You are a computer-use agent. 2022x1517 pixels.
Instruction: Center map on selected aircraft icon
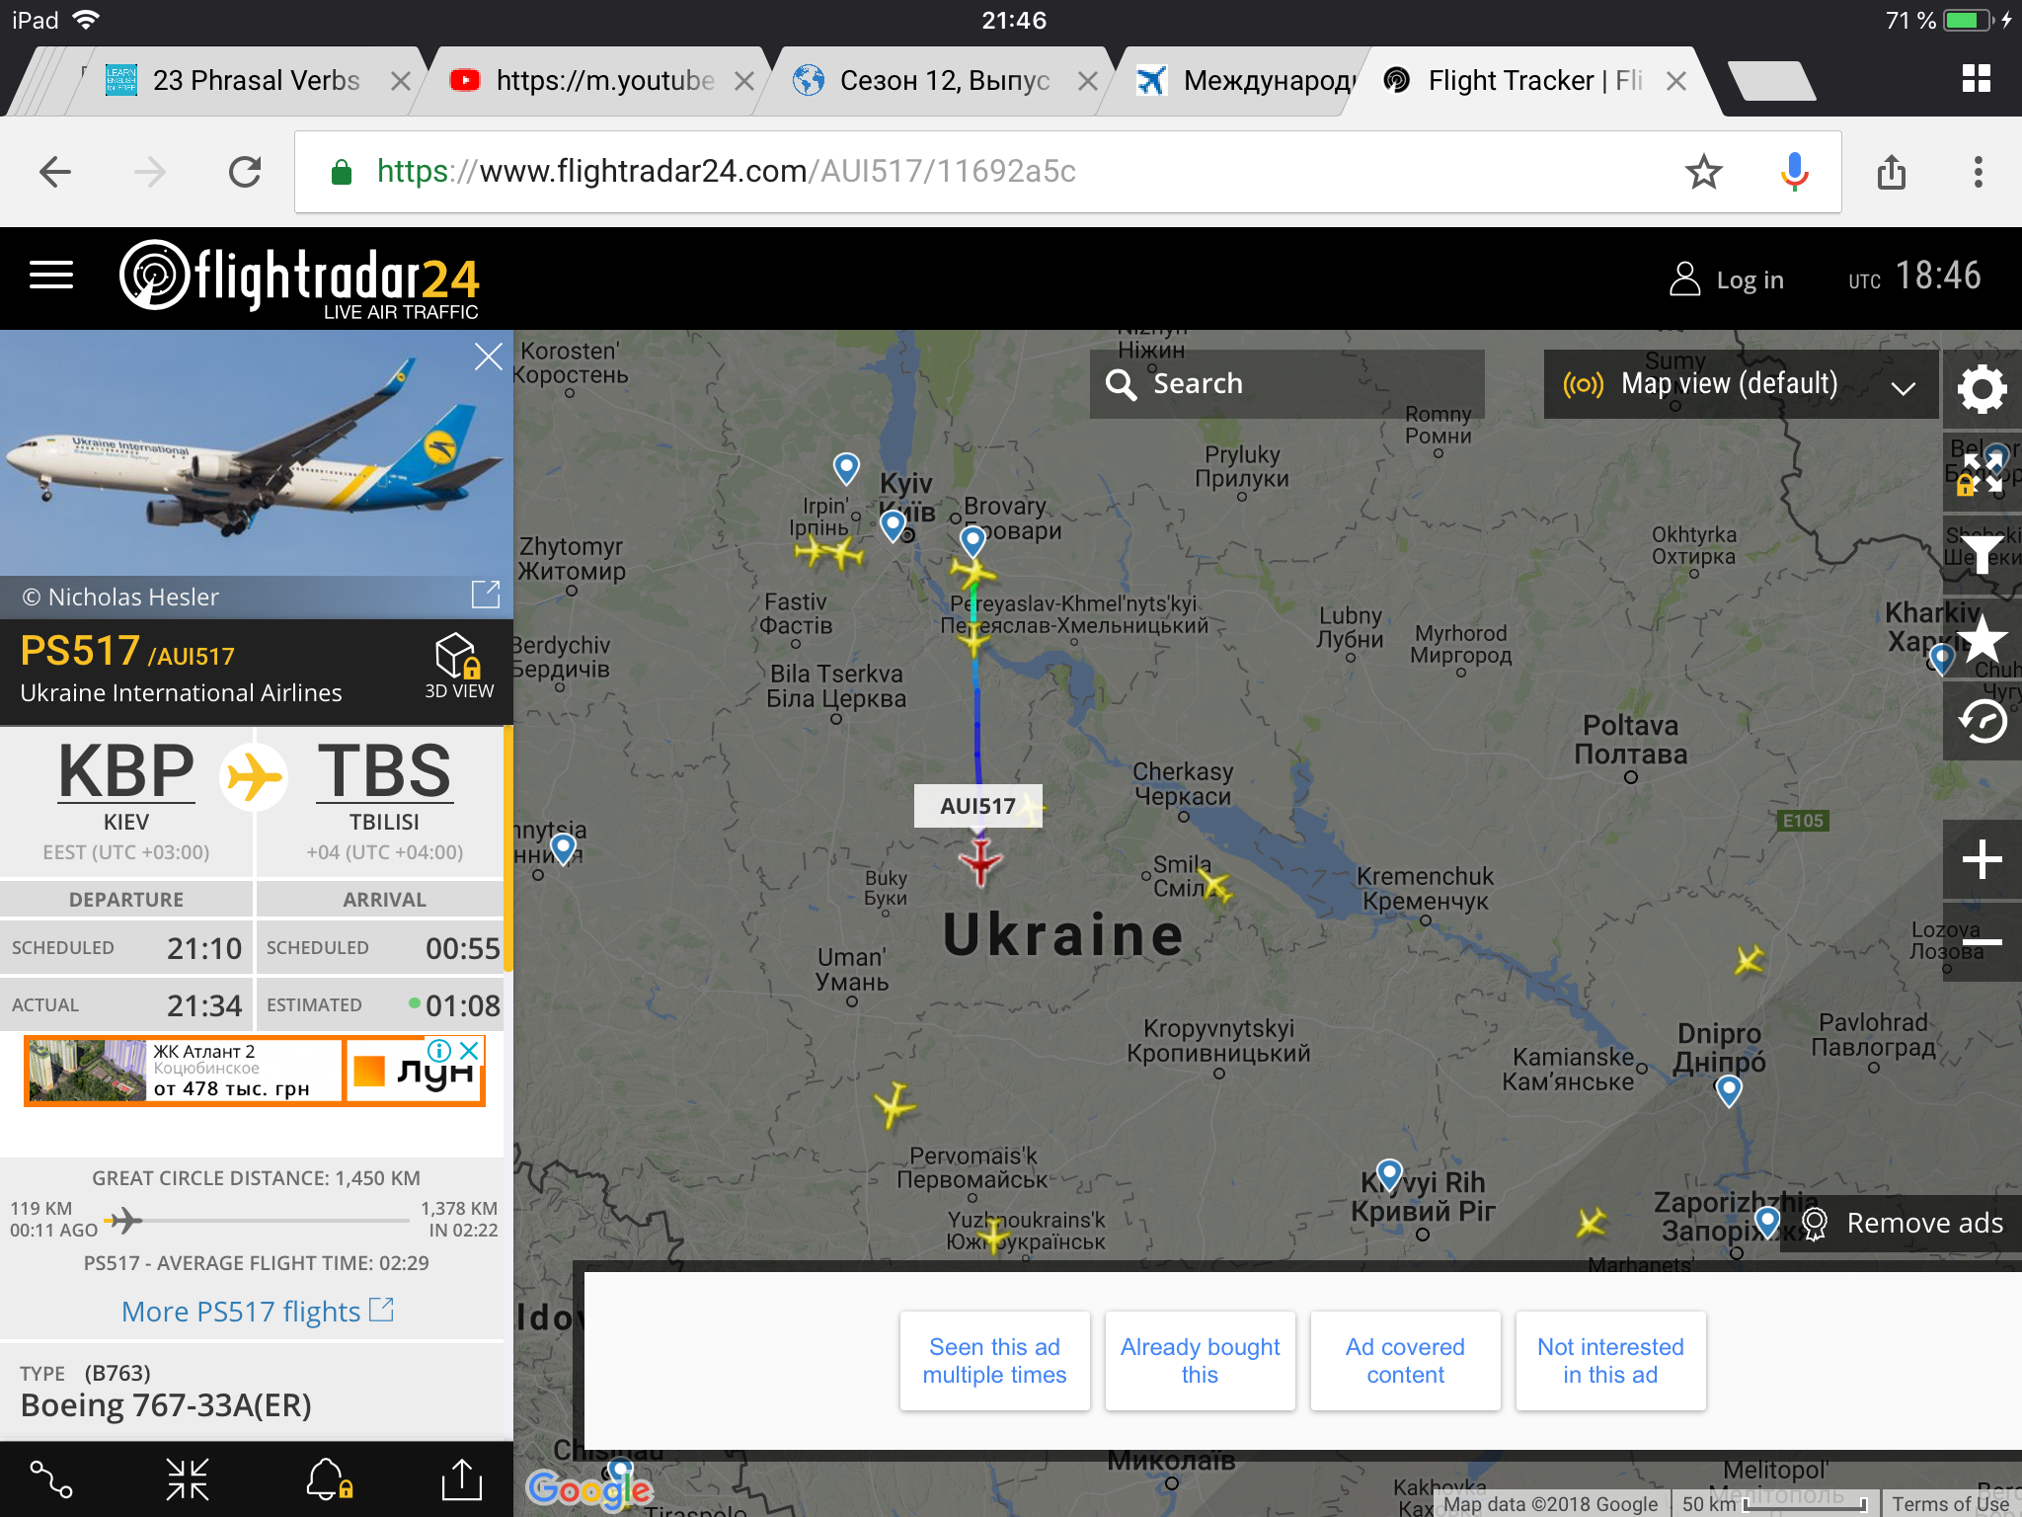[188, 1479]
